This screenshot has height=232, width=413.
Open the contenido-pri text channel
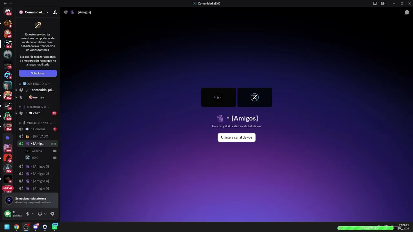pyautogui.click(x=38, y=90)
